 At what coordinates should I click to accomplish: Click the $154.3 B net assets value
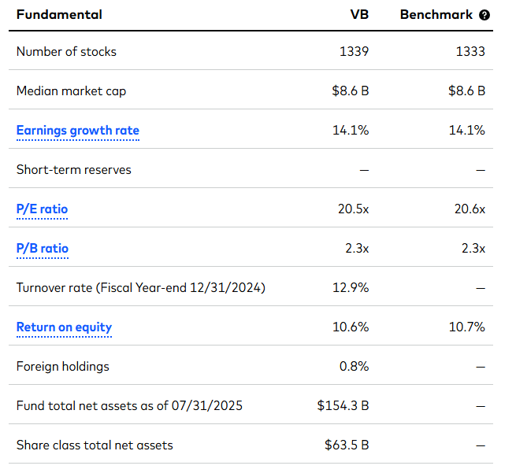tap(343, 406)
